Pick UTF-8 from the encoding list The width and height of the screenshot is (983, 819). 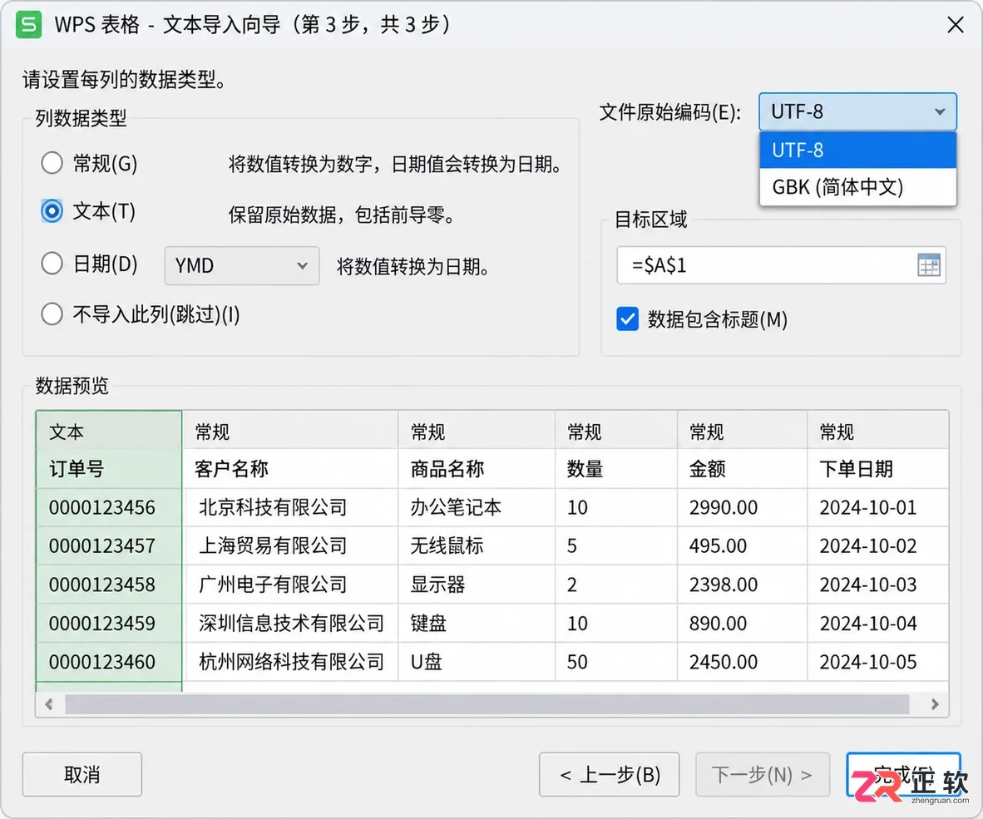(857, 150)
